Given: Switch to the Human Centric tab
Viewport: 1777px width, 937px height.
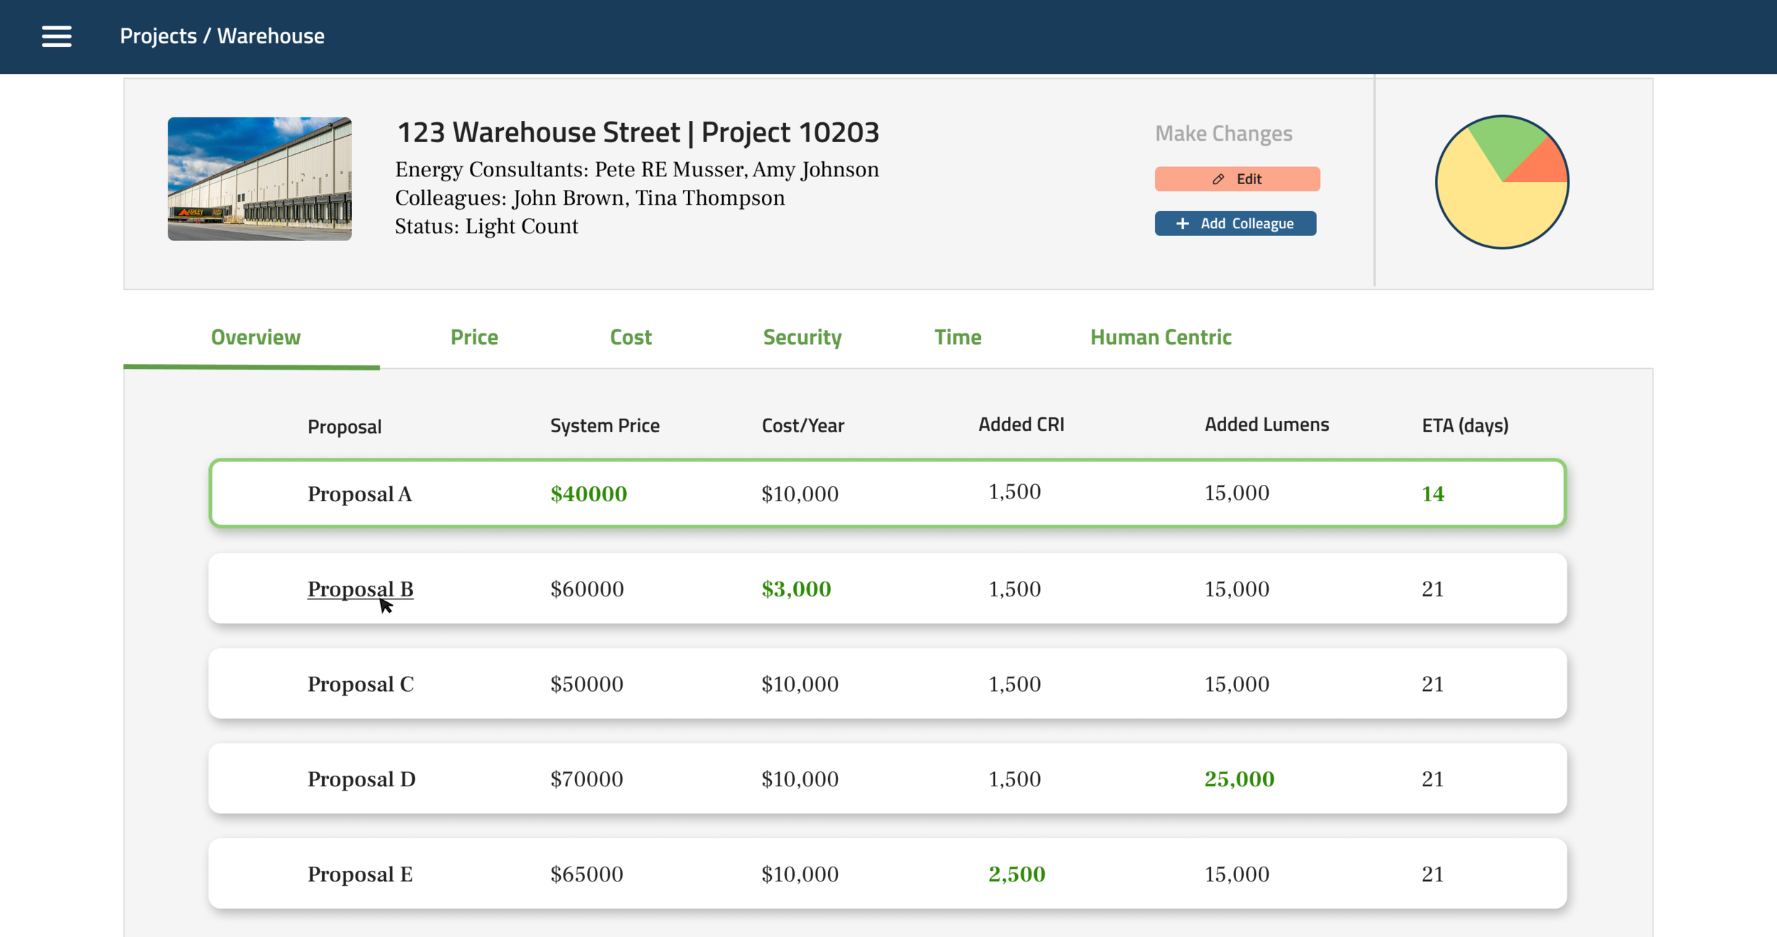Looking at the screenshot, I should point(1161,337).
